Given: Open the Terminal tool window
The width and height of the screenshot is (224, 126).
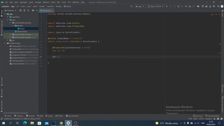Looking at the screenshot, I should pos(30,116).
